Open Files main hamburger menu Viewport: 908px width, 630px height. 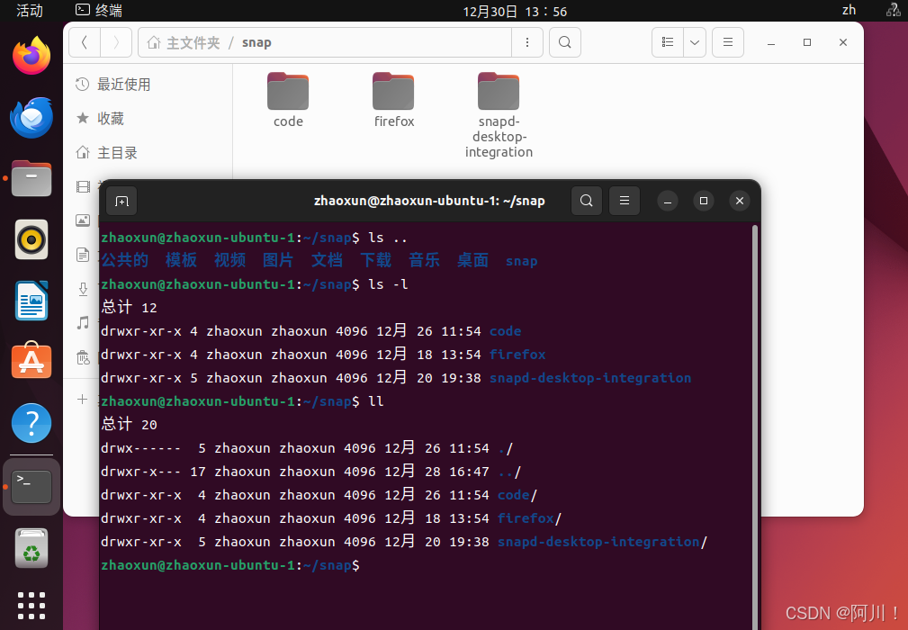[x=728, y=42]
